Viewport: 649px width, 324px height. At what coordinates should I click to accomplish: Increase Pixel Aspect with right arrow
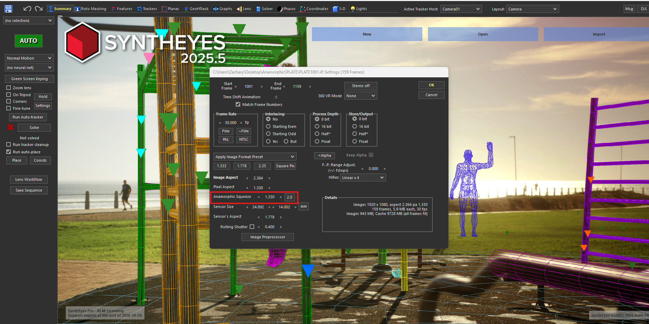pos(269,188)
